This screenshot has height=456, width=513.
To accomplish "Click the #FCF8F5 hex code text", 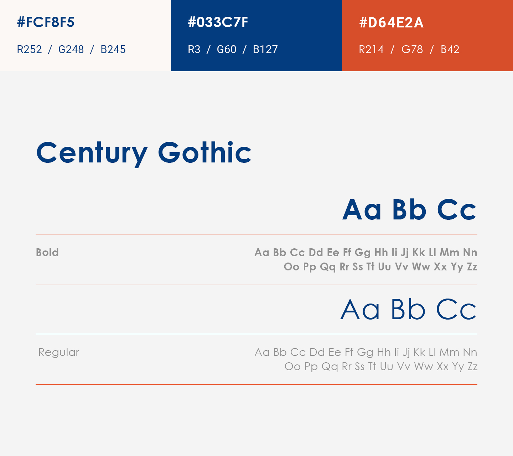I will (46, 22).
